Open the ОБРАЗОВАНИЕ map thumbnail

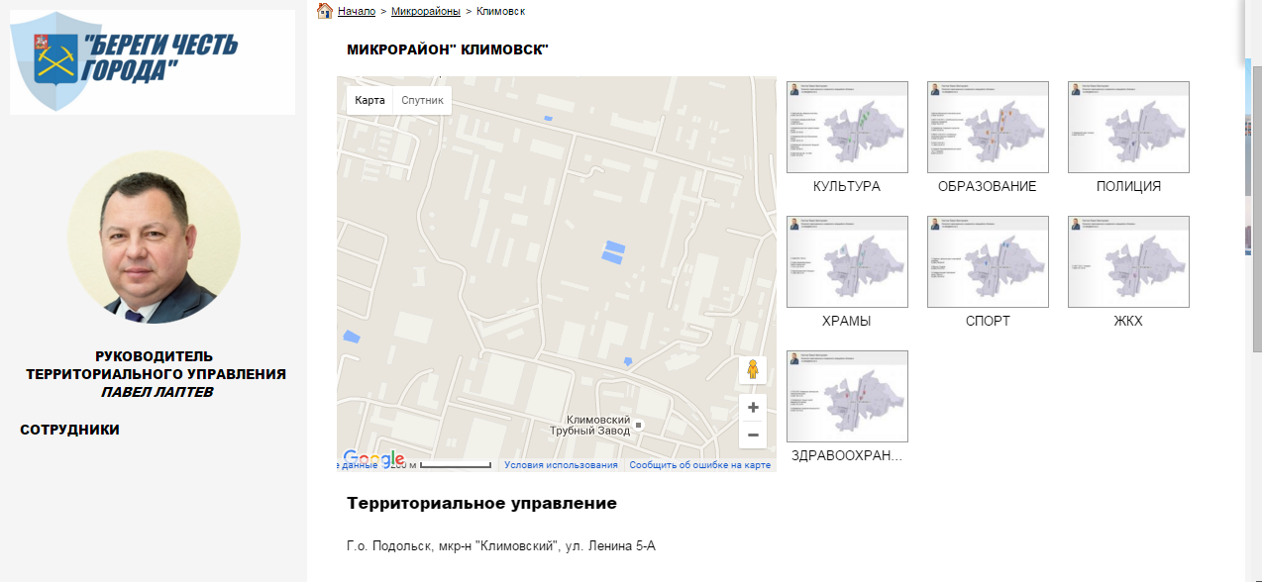988,128
